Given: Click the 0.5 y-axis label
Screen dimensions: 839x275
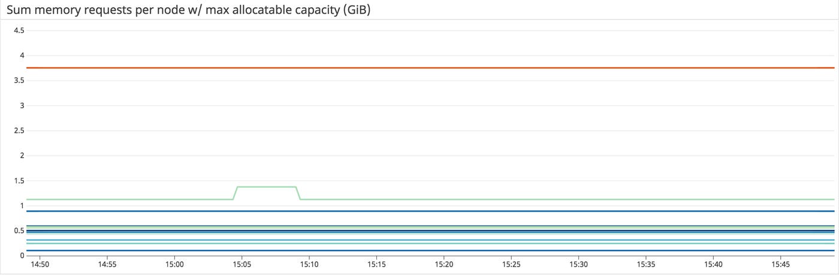Looking at the screenshot, I should tap(19, 231).
